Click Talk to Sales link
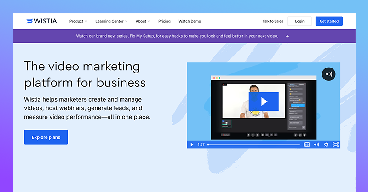Image resolution: width=368 pixels, height=192 pixels. click(273, 21)
